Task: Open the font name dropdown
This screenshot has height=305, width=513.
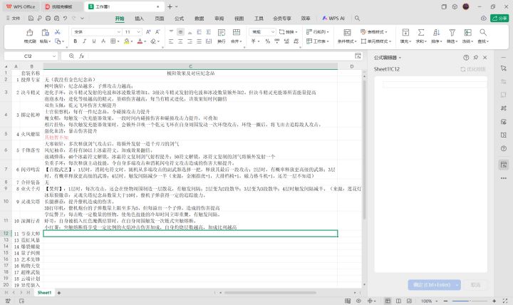Action: (96, 32)
